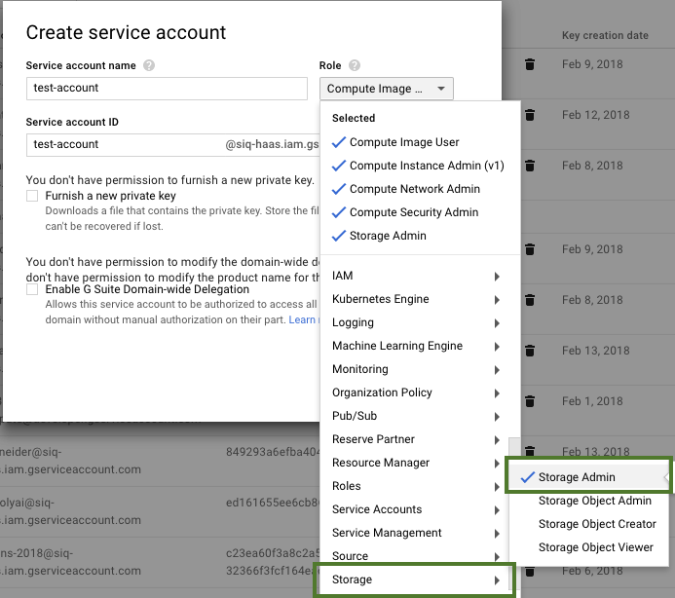Click the help icon next to Service account name
The height and width of the screenshot is (598, 675).
(x=149, y=66)
